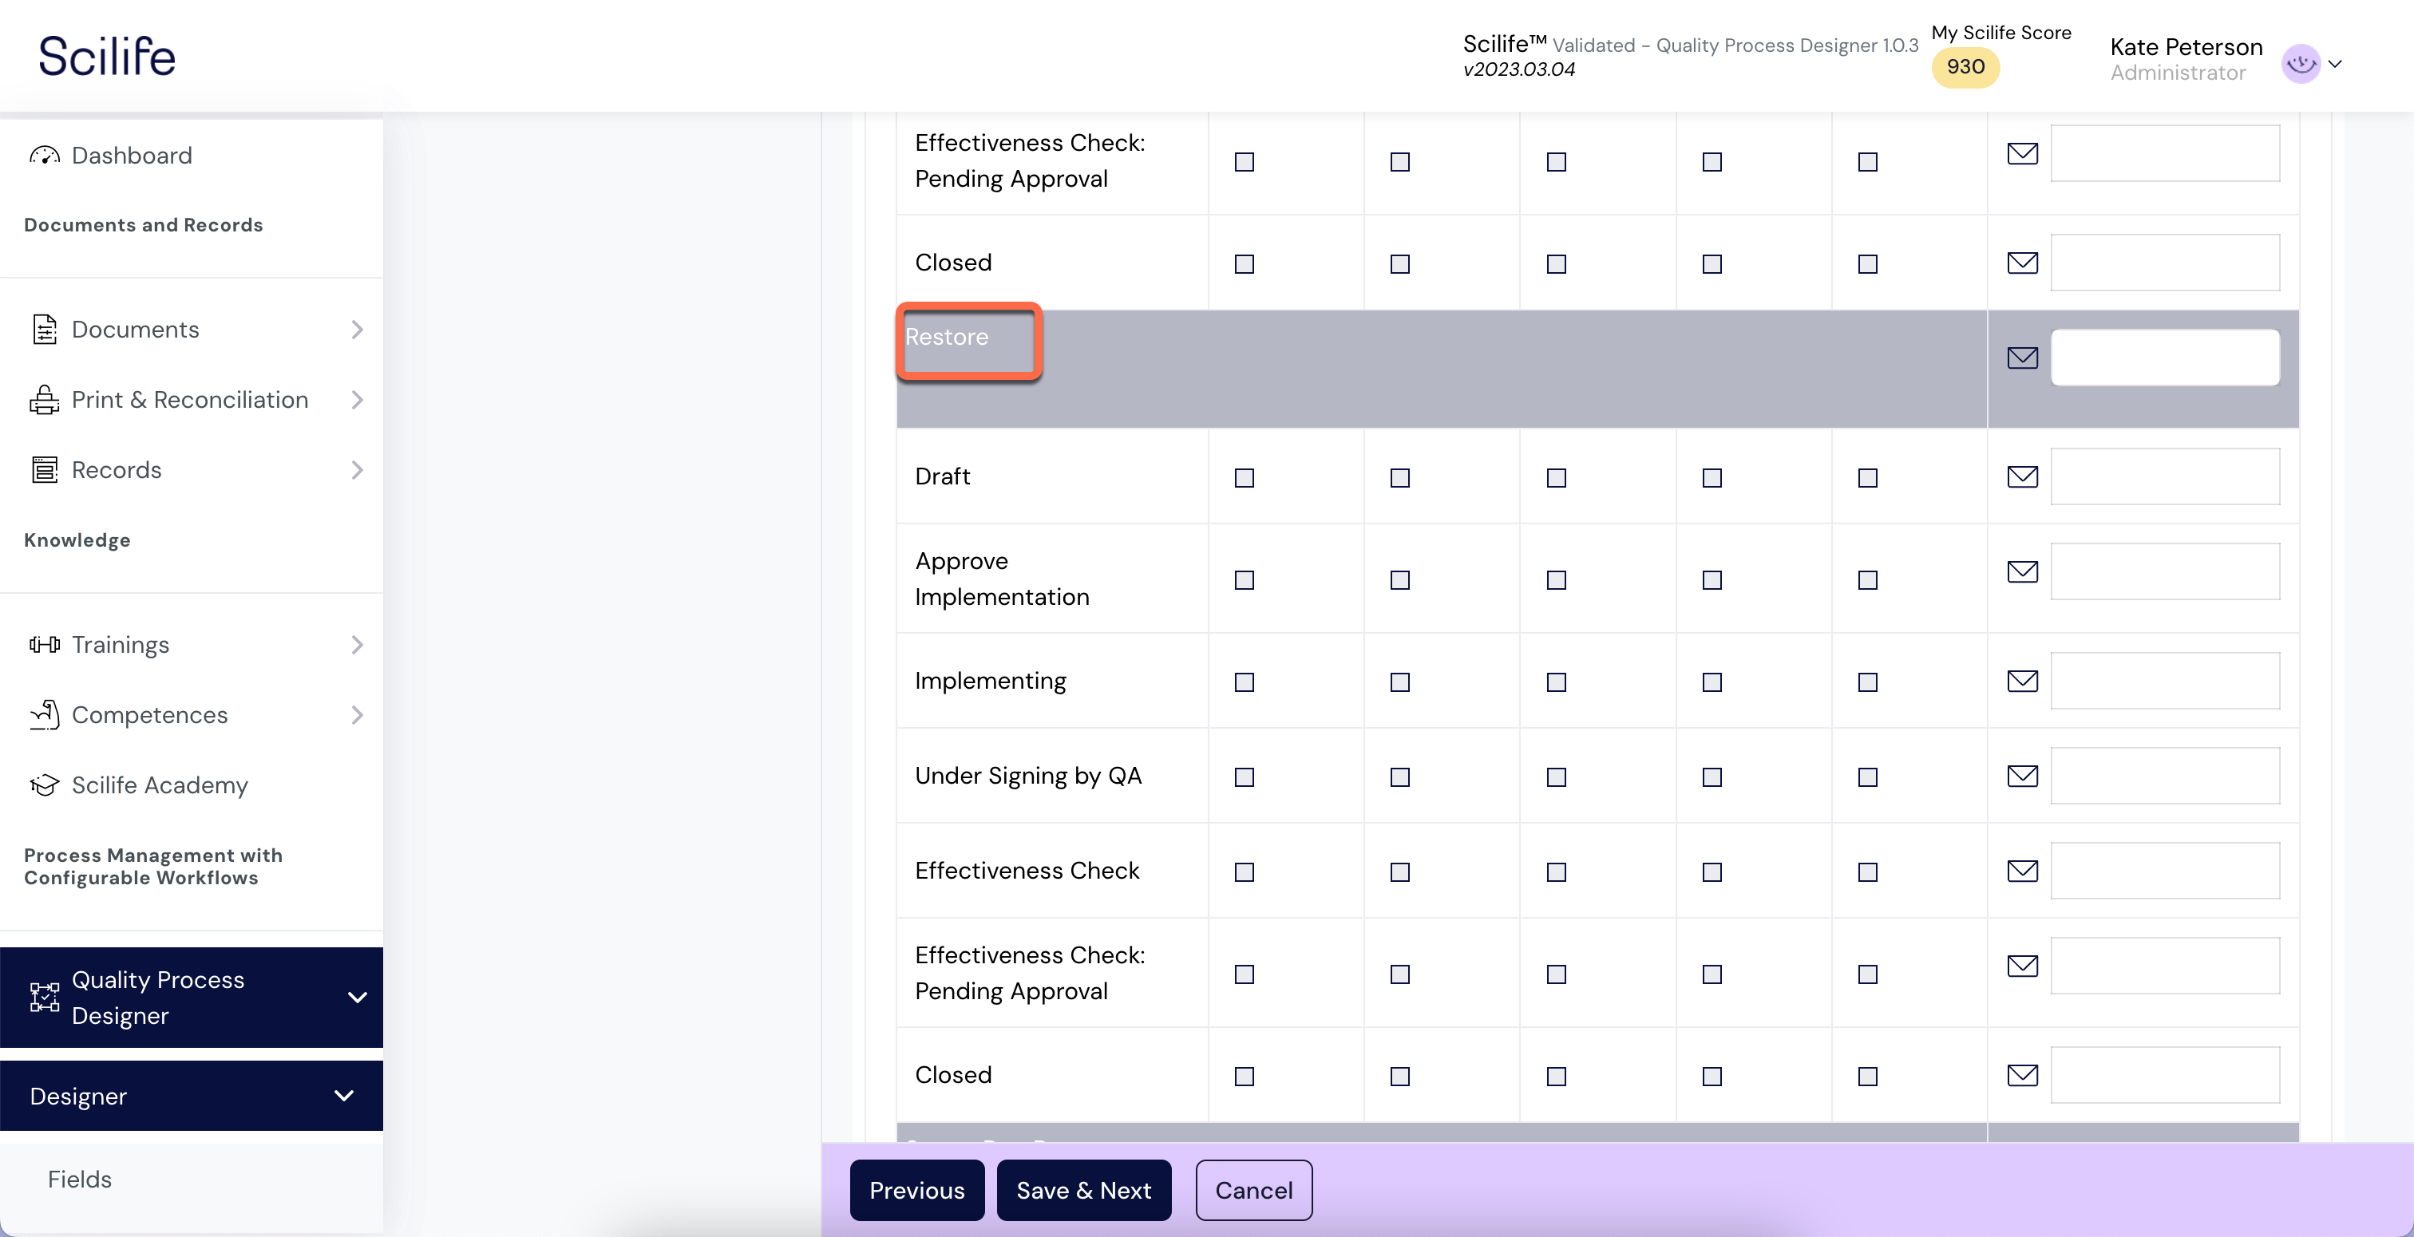This screenshot has width=2414, height=1237.
Task: Select the Quality Process Designer menu label
Action: (x=157, y=997)
